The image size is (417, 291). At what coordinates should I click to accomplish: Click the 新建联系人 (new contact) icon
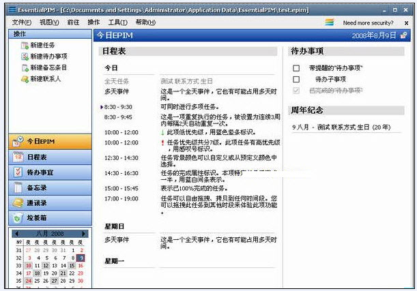coord(25,79)
